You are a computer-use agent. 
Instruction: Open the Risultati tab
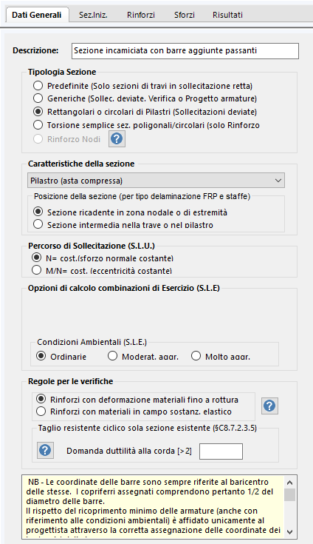tap(227, 15)
